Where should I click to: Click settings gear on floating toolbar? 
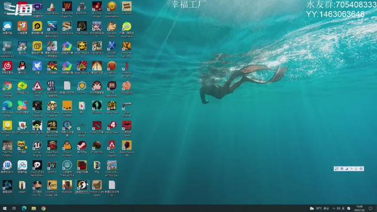(x=361, y=169)
